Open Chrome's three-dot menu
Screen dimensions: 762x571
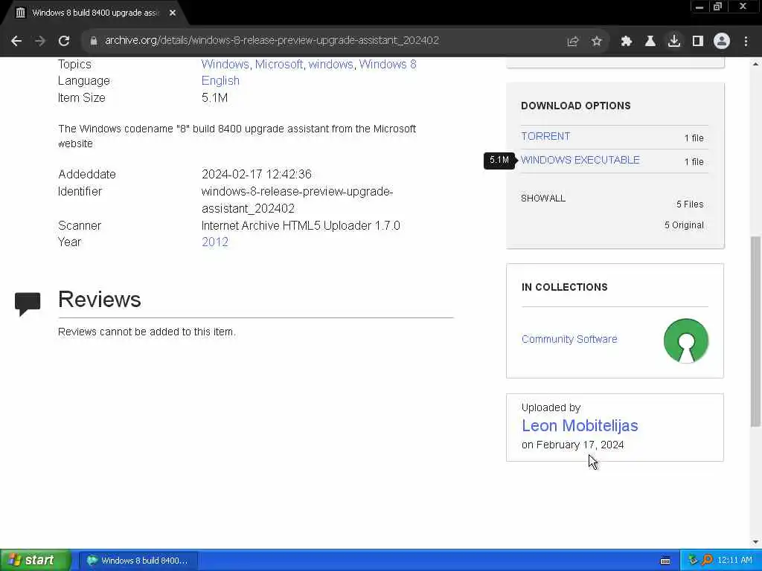746,42
